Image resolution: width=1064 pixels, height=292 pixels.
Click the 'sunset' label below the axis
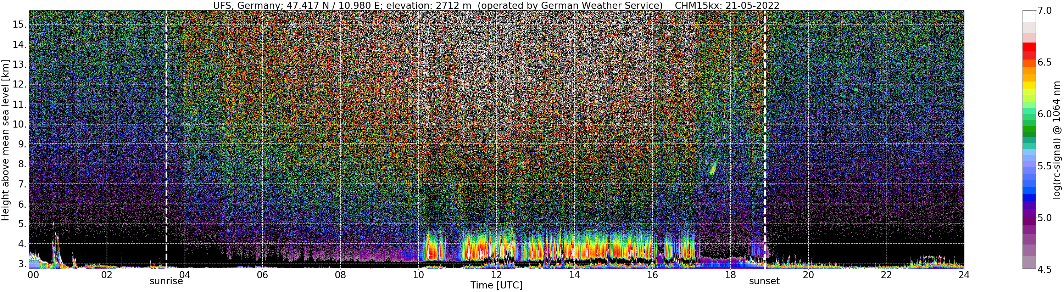coord(764,281)
